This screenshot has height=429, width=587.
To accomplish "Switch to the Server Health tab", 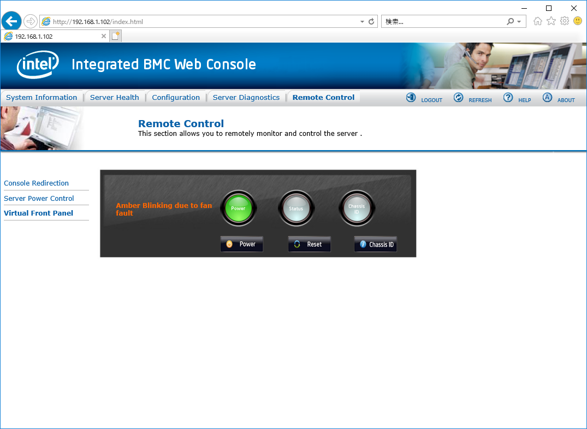I will 114,98.
